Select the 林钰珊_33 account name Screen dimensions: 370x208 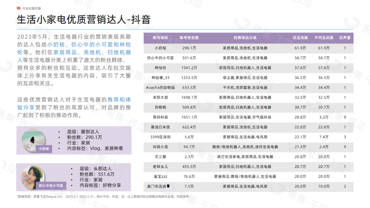[x=160, y=78]
